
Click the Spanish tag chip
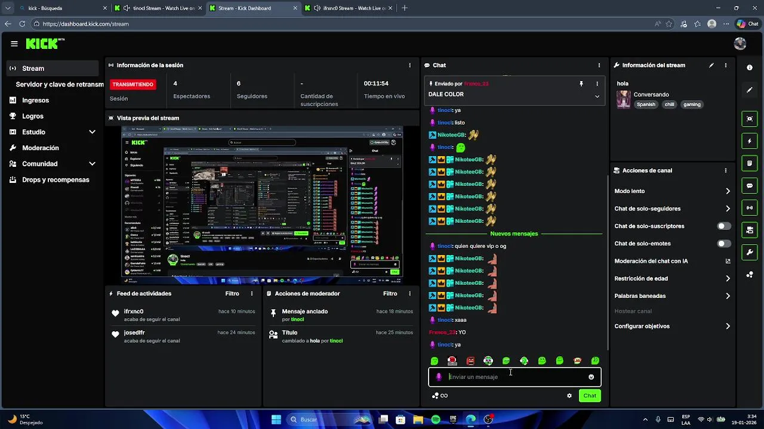(x=646, y=104)
